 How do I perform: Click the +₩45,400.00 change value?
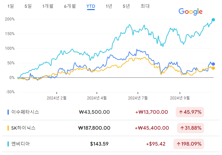pos(152,128)
